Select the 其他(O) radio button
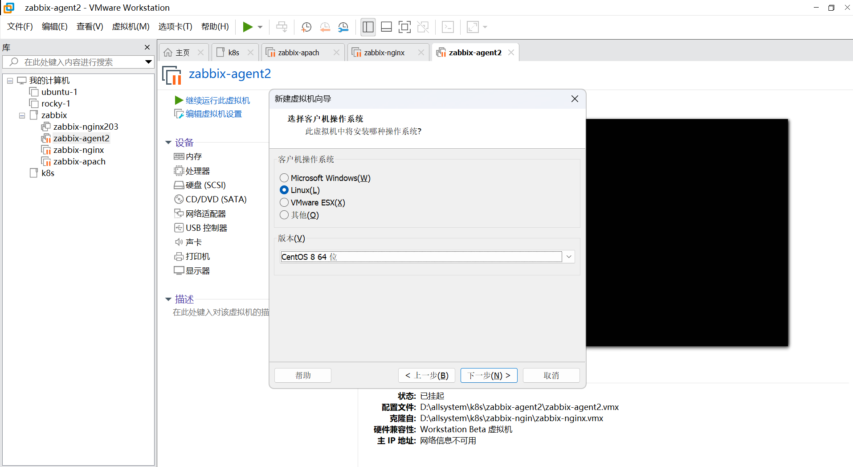Viewport: 853px width, 467px height. (x=284, y=215)
